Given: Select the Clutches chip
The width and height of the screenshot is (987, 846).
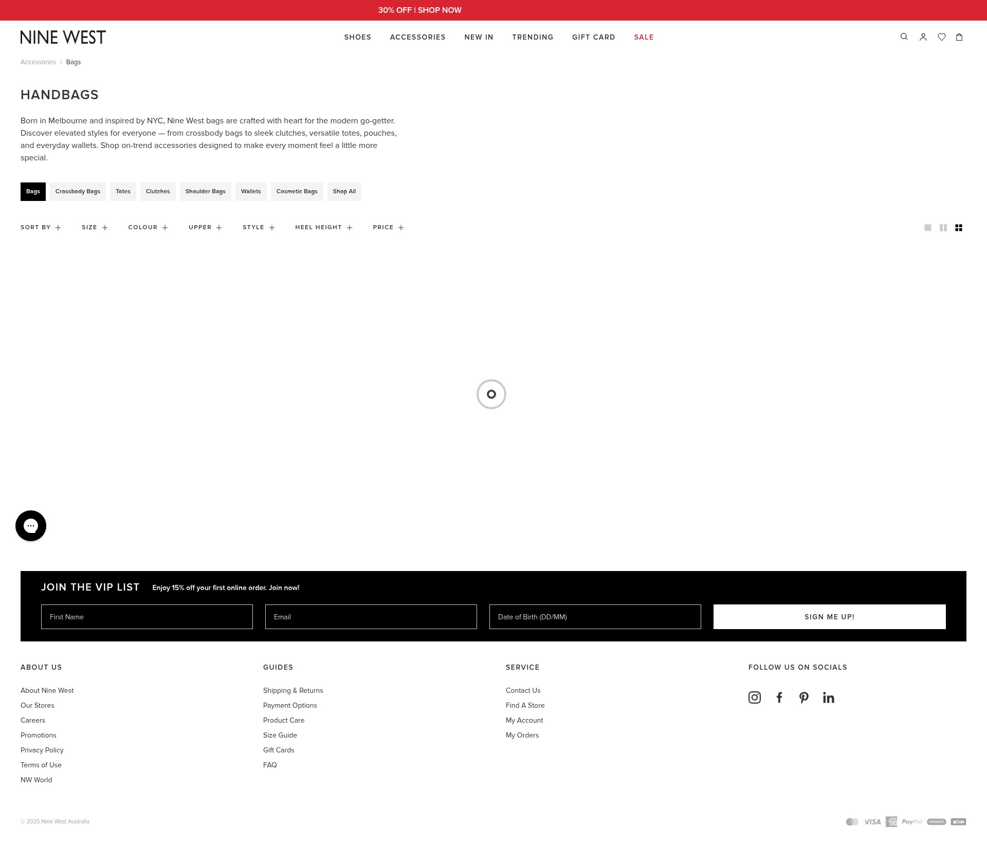Looking at the screenshot, I should 158,192.
